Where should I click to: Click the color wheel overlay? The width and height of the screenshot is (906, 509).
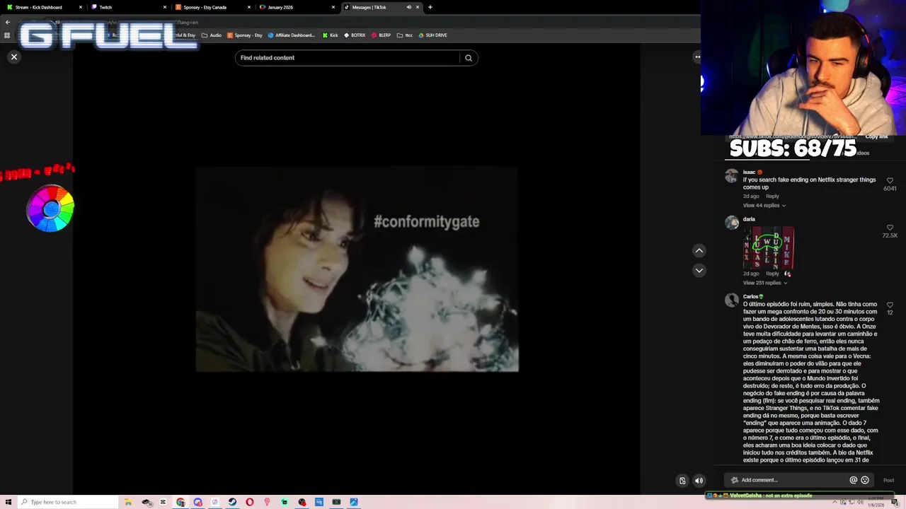pyautogui.click(x=50, y=208)
